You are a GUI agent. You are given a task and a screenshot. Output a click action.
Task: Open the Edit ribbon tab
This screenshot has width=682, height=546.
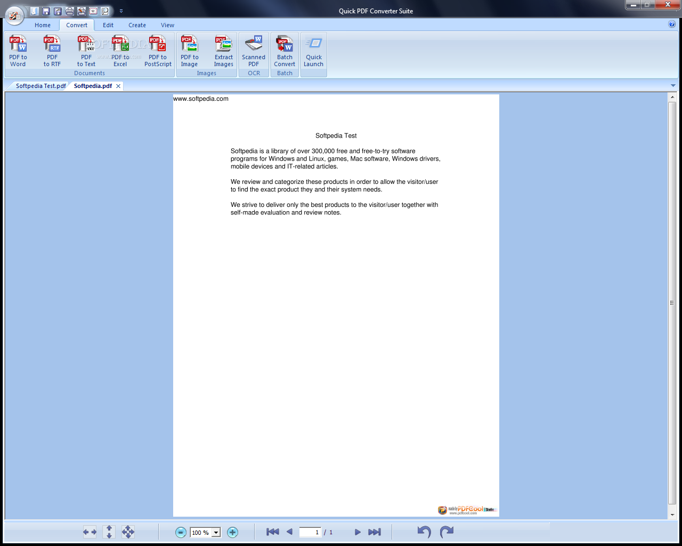[108, 25]
